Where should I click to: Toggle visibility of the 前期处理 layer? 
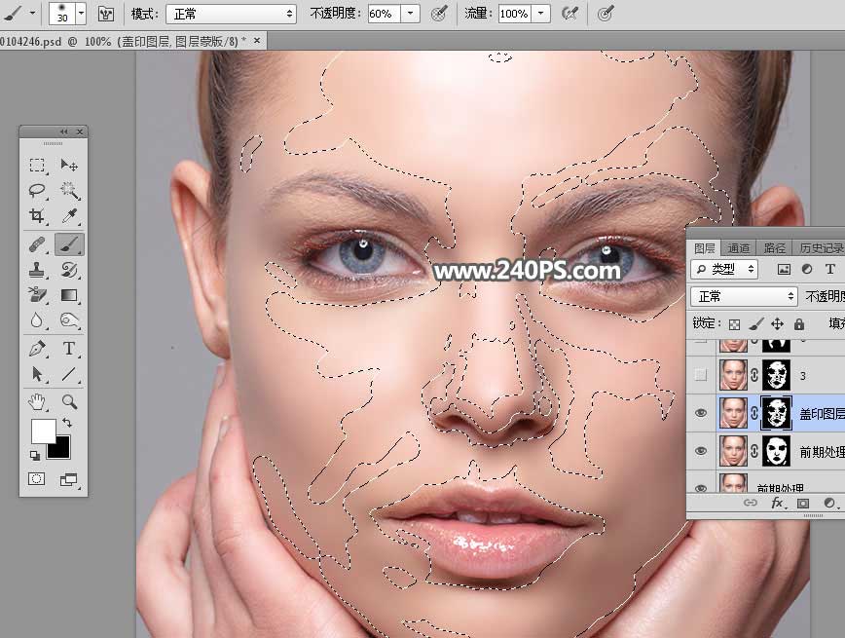[699, 449]
